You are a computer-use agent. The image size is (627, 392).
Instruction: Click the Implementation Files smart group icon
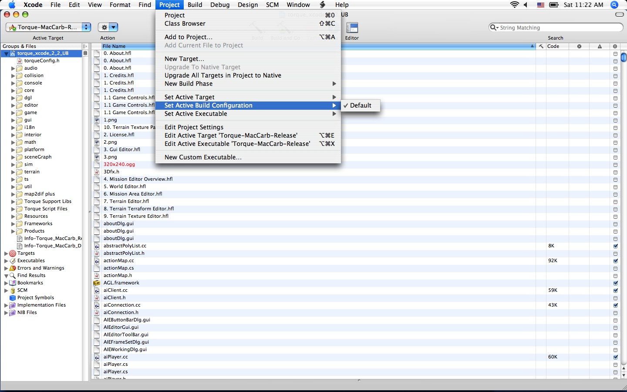(13, 305)
